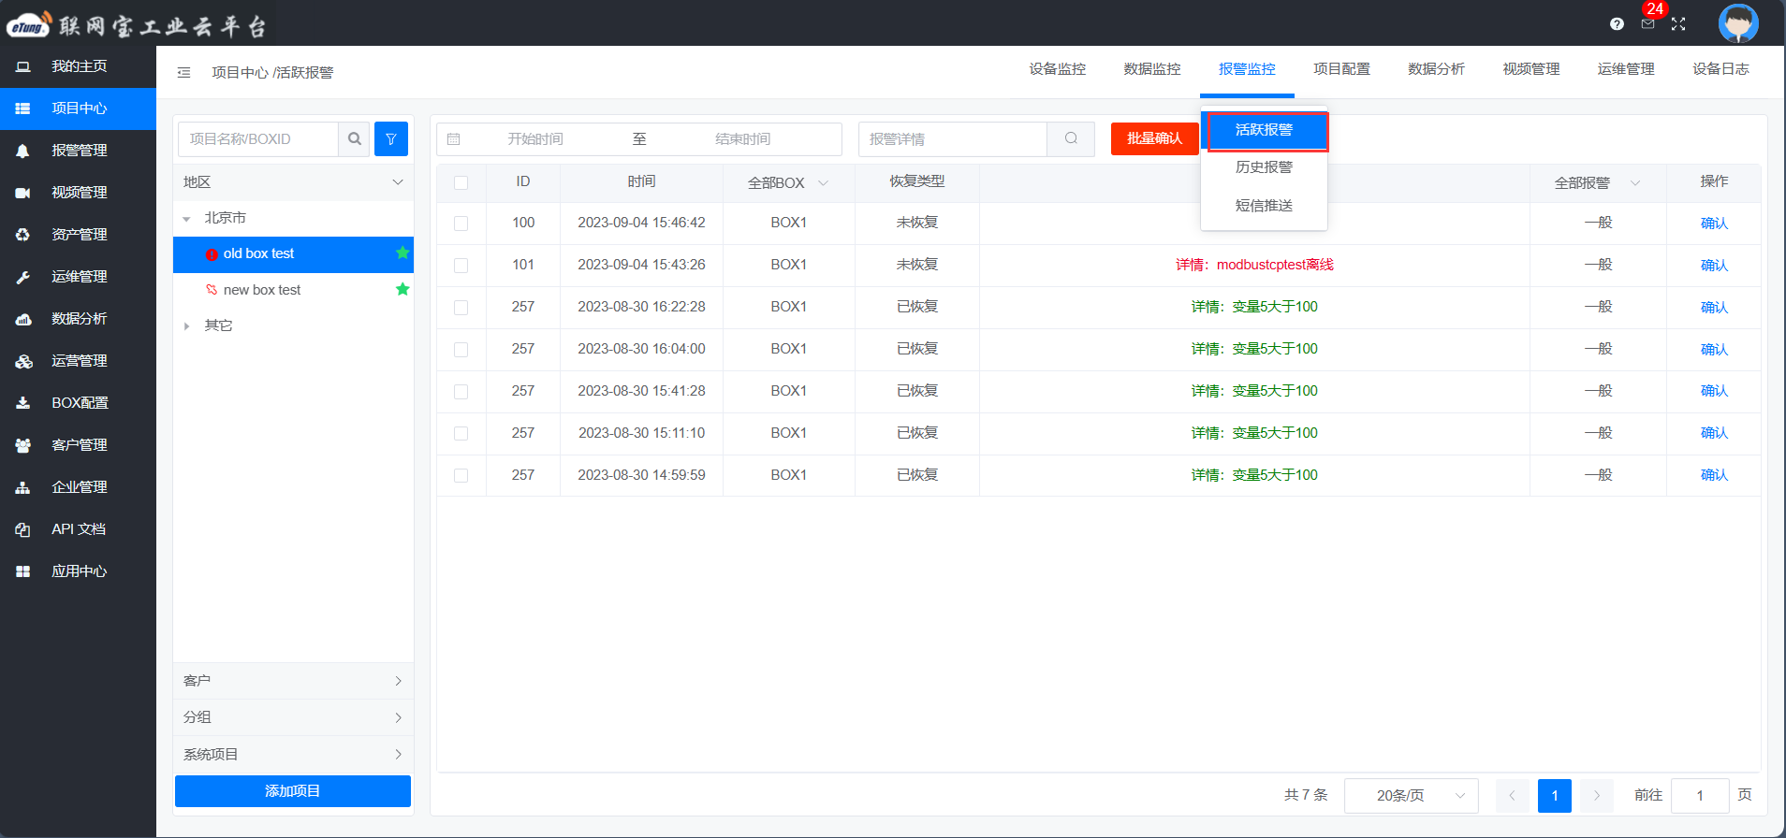Open the 全部BOX column filter dropdown
The width and height of the screenshot is (1786, 838).
pos(788,183)
